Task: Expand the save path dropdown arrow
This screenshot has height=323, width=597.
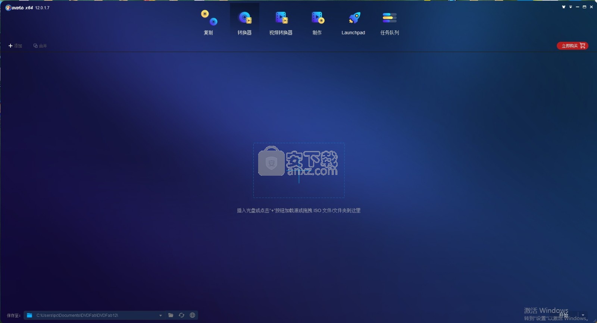Action: pyautogui.click(x=160, y=316)
